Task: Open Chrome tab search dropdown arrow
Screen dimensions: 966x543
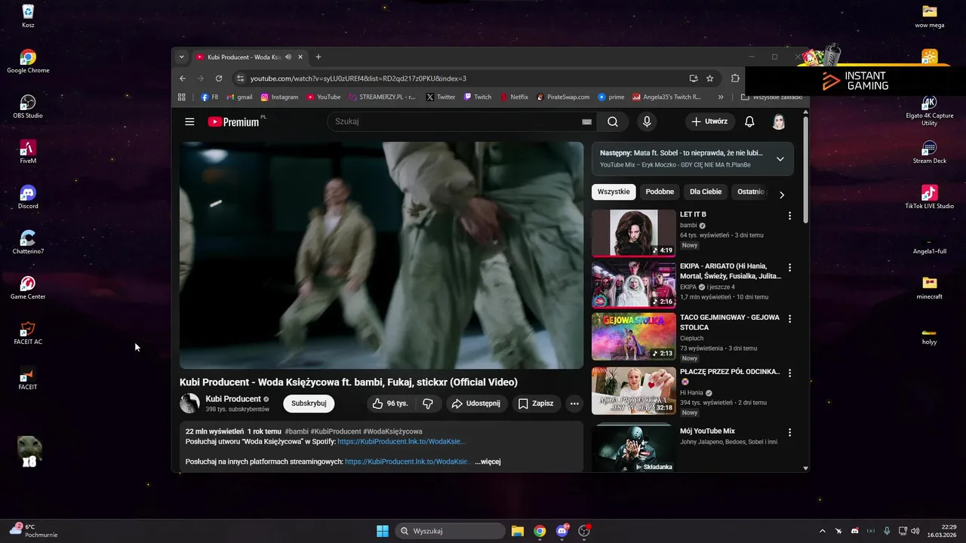Action: [x=181, y=57]
